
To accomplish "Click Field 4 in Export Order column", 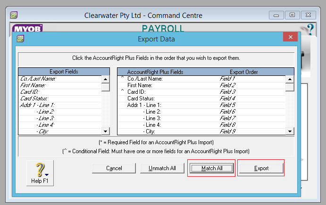I will 228,98.
